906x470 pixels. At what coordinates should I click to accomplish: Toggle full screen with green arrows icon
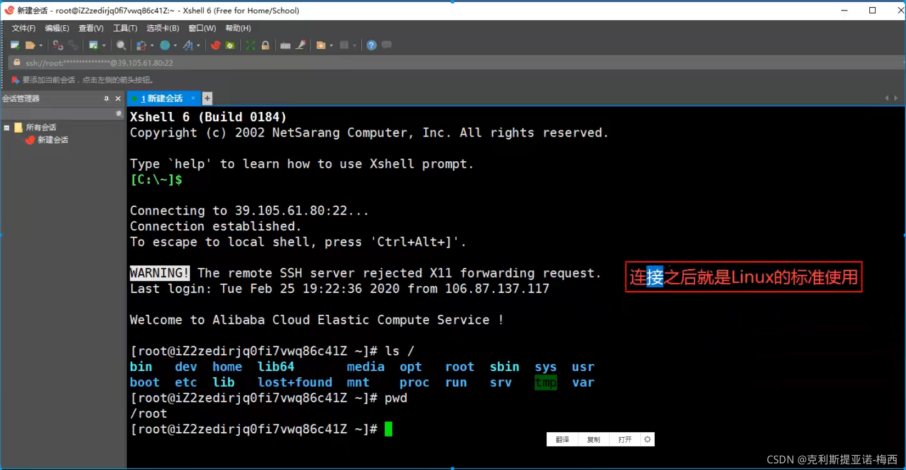(x=250, y=46)
